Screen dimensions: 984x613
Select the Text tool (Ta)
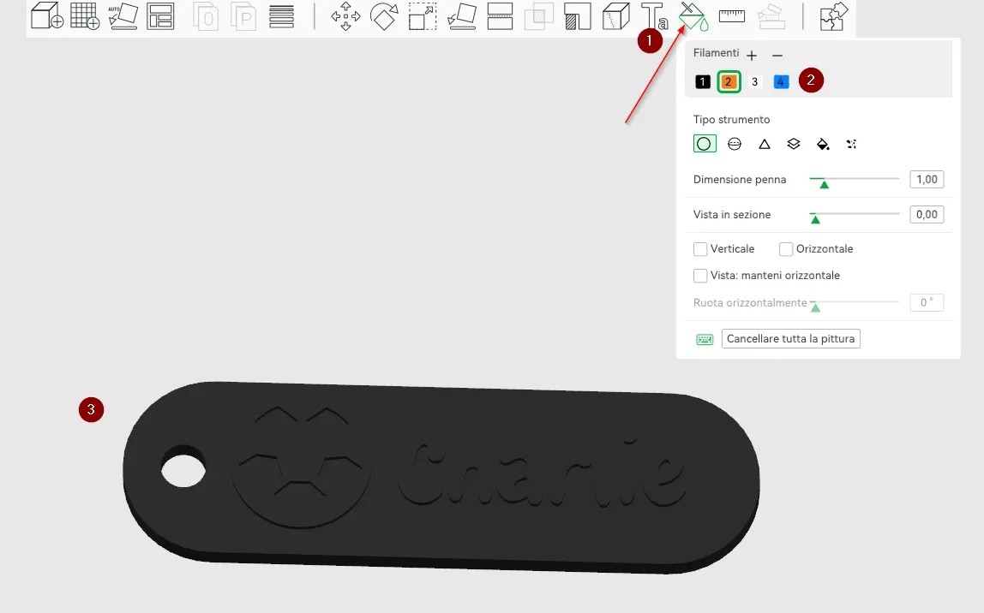(x=654, y=16)
